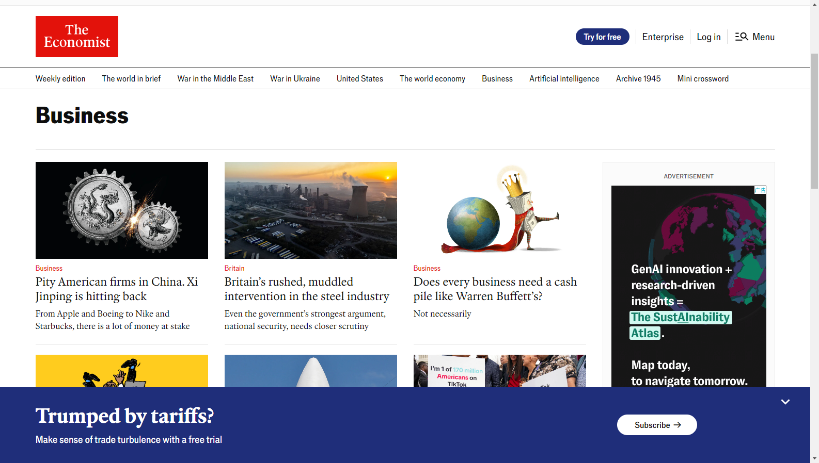Open the dragon and eagle coins thumbnail
819x463 pixels.
click(x=122, y=210)
